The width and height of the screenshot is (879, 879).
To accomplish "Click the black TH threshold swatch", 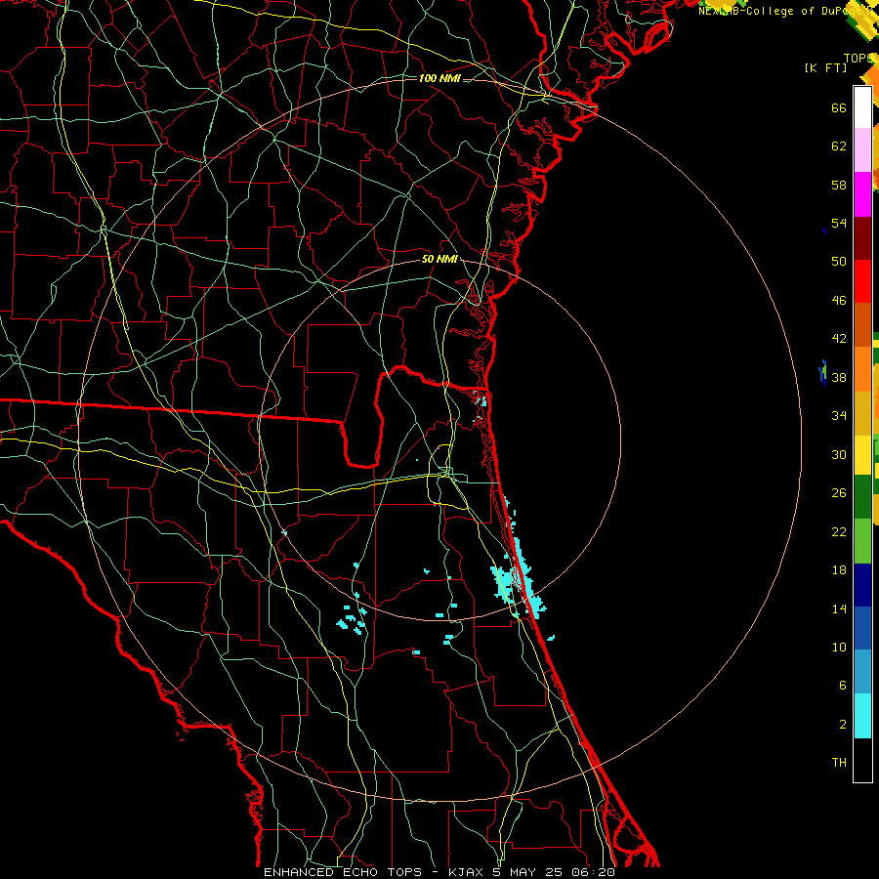I will 862,760.
